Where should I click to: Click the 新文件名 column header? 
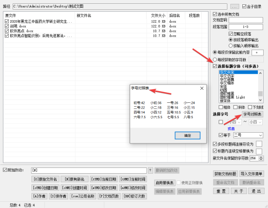111,15
